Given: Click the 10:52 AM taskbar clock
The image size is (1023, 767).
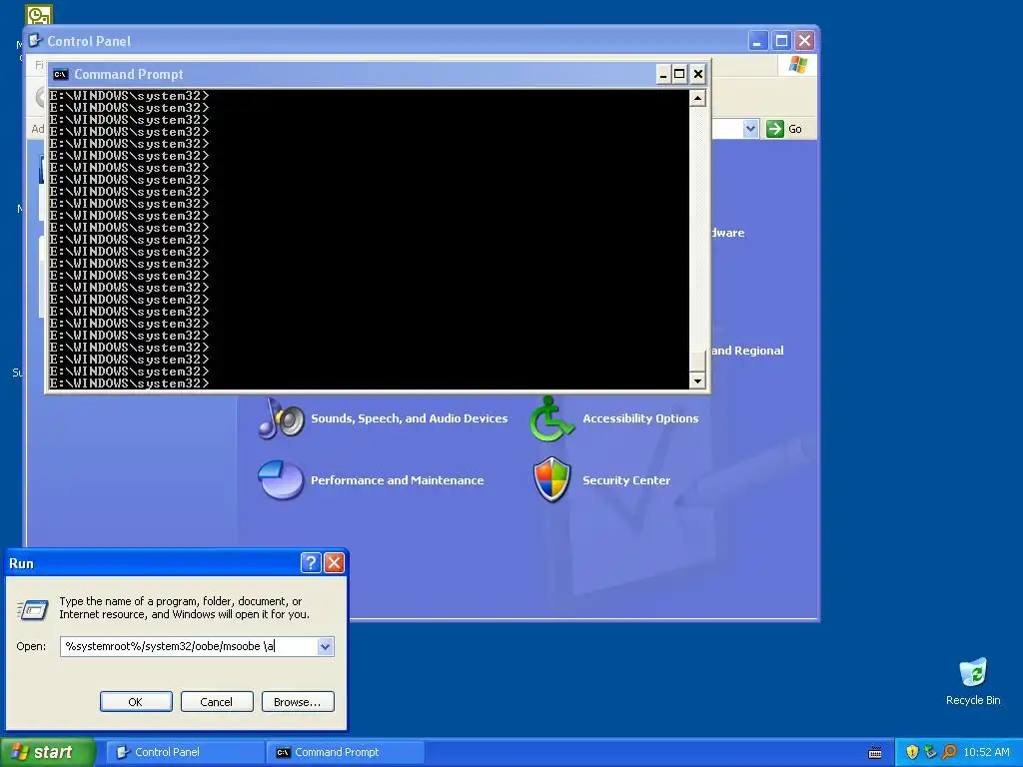Looking at the screenshot, I should click(986, 752).
